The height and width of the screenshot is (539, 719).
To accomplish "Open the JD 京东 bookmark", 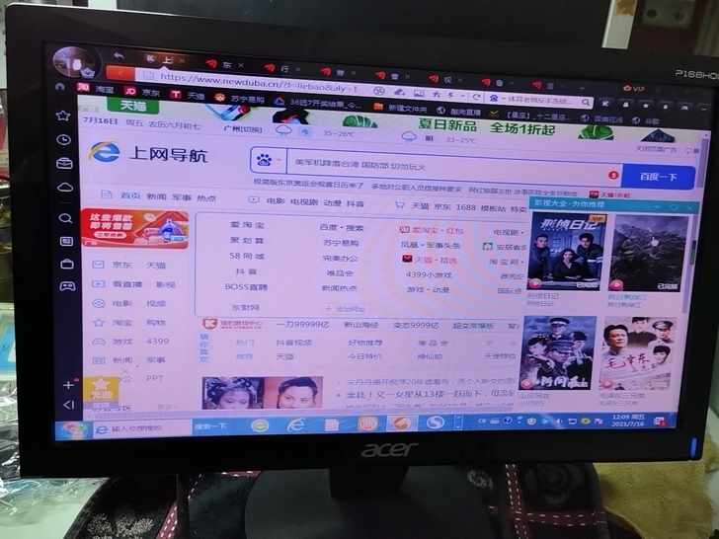I will (x=142, y=92).
